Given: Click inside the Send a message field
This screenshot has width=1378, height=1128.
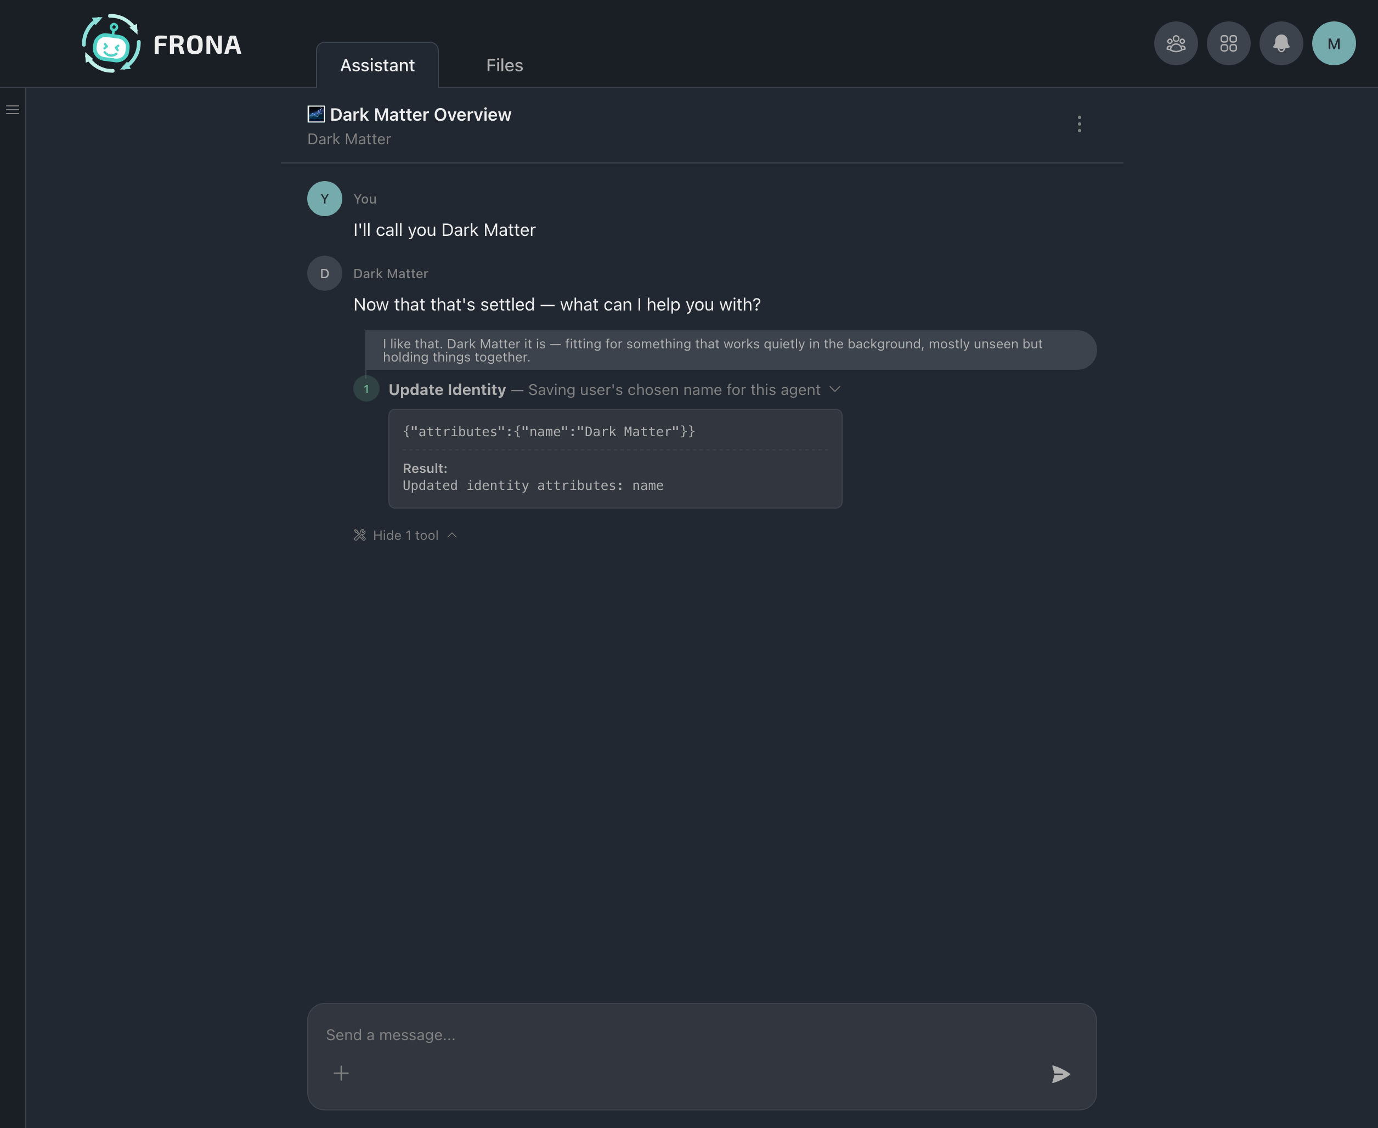Looking at the screenshot, I should 585,1034.
